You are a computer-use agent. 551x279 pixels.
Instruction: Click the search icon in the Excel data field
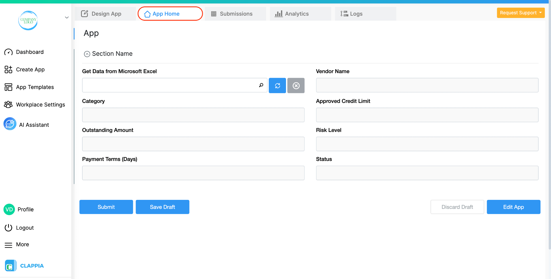point(261,85)
